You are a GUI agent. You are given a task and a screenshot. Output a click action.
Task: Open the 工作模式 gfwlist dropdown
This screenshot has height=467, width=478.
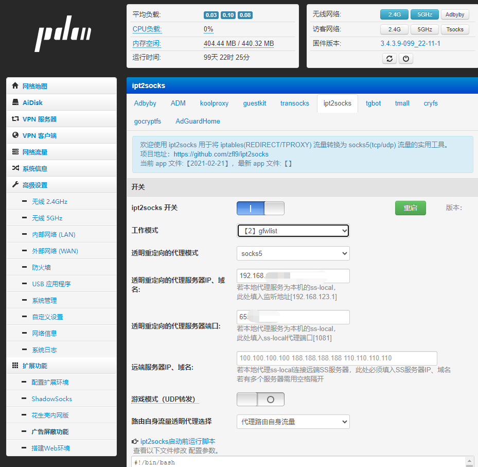click(x=293, y=231)
